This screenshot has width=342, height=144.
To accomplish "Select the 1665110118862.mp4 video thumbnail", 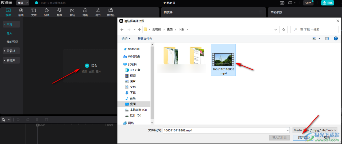I will [x=223, y=60].
